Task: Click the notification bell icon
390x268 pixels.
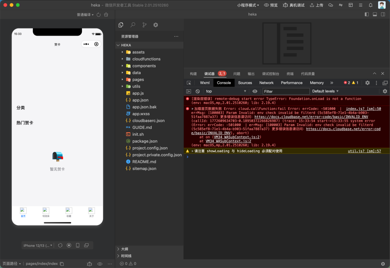Action: coord(370,5)
